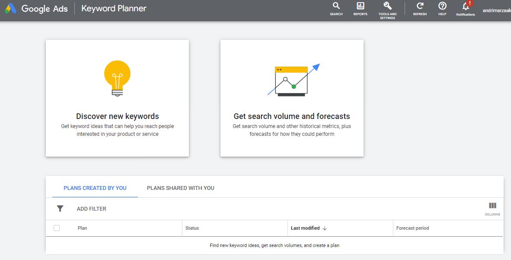Viewport: 511px width, 260px height.
Task: Click the Refresh icon
Action: (420, 6)
